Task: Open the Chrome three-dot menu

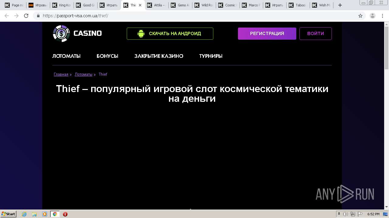Action: pos(382,16)
